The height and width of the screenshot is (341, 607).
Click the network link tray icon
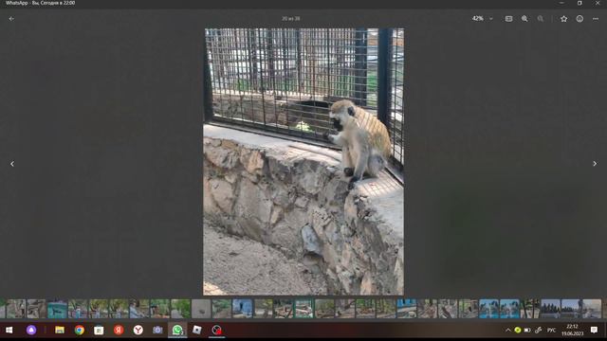coord(538,331)
